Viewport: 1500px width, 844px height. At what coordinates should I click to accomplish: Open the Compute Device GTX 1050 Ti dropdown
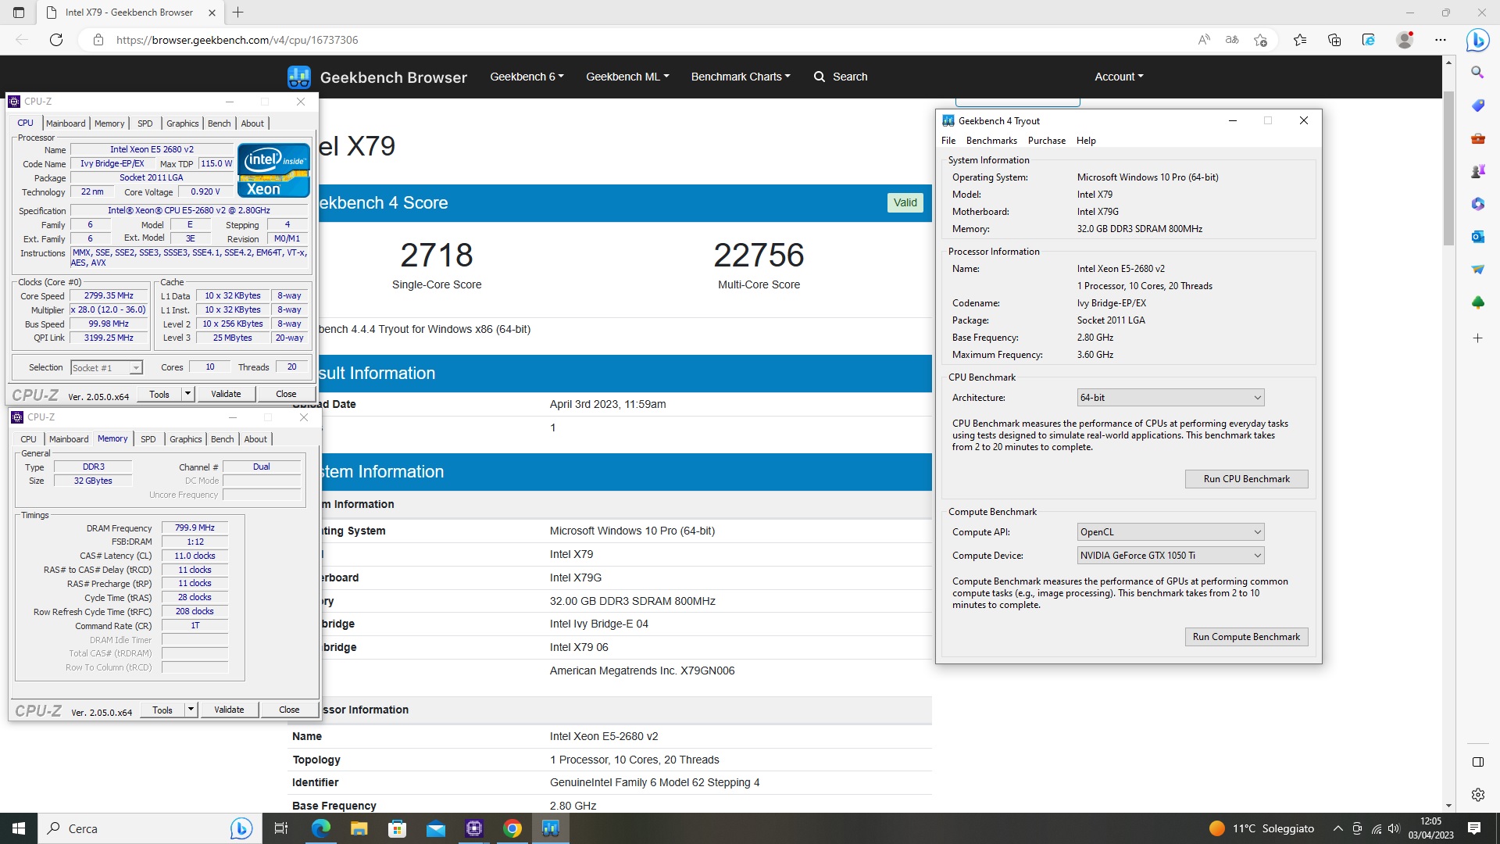1170,556
